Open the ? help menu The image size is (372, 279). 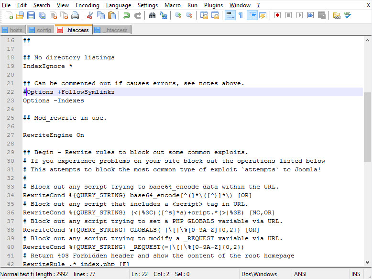pos(258,5)
